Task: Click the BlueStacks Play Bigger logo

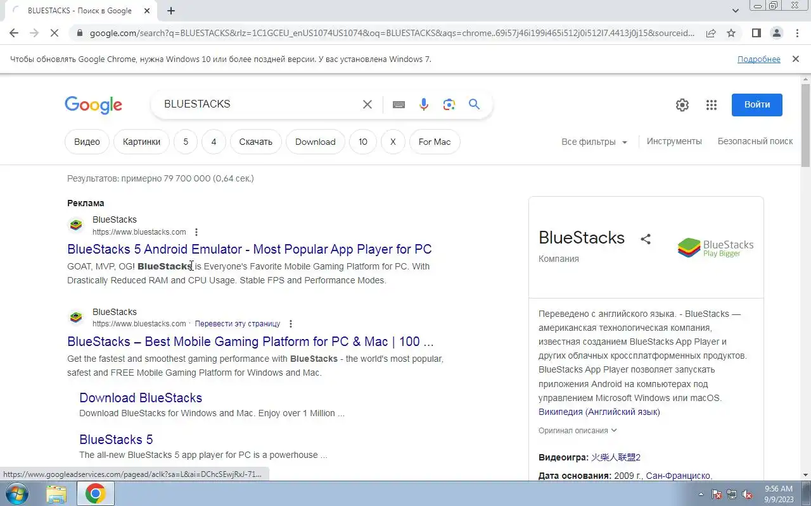Action: point(716,247)
